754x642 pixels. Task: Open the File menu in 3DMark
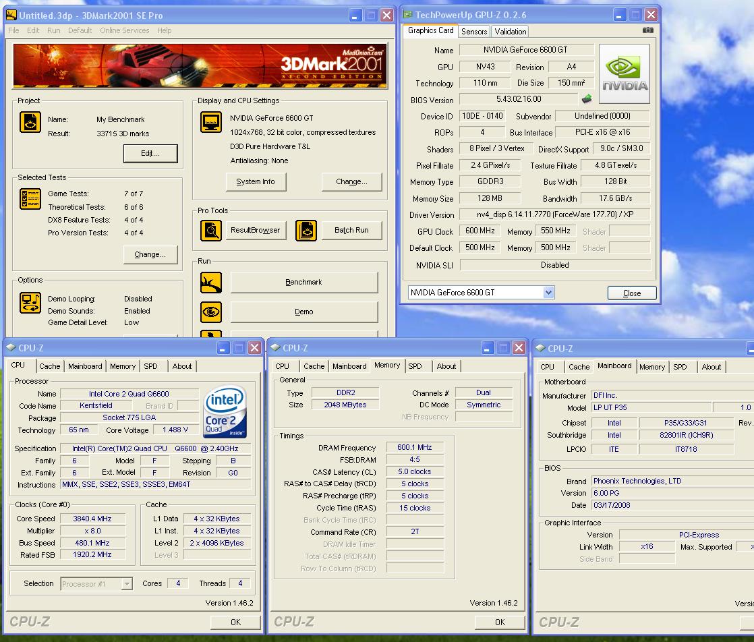tap(13, 30)
